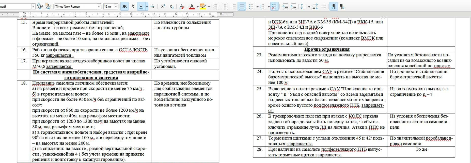Open the paragraph style dropdown arrow
This screenshot has width=471, height=163.
33,6
